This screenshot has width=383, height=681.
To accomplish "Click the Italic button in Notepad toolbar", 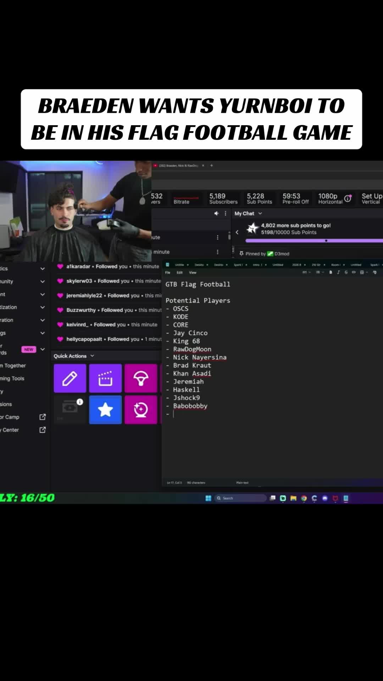I will (x=338, y=272).
